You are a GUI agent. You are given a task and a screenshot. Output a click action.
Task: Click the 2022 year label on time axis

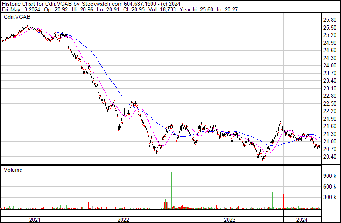123,220
